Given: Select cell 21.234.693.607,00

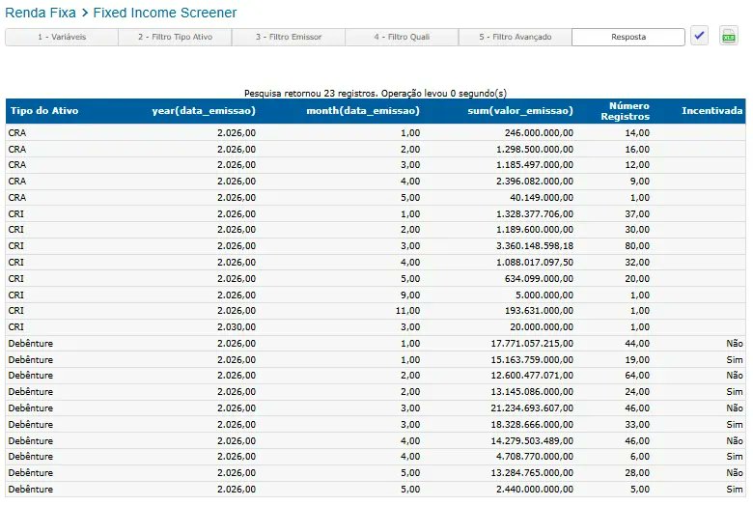Looking at the screenshot, I should tap(532, 408).
